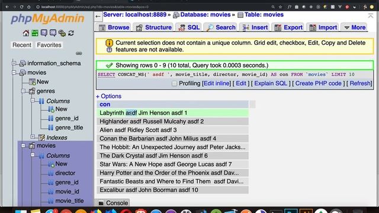Open the phpMyAdmin documentation icon
Viewport: 379px width, 213px height.
click(x=44, y=33)
